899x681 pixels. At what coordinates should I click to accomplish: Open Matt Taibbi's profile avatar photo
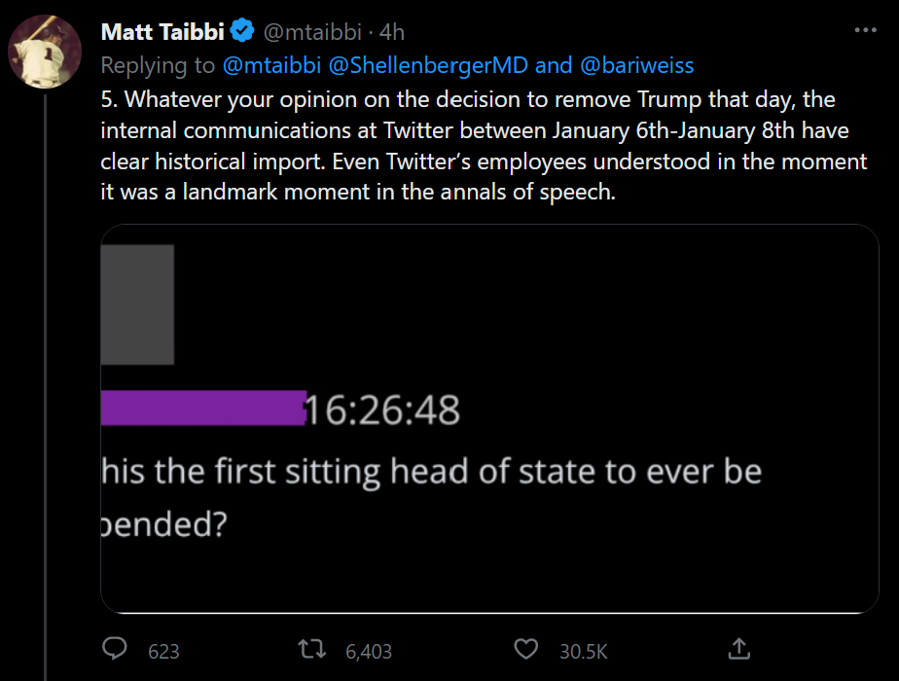[44, 52]
